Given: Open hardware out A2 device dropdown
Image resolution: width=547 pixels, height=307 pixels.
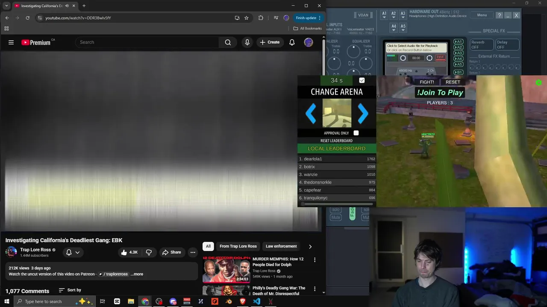Looking at the screenshot, I should pos(394,15).
